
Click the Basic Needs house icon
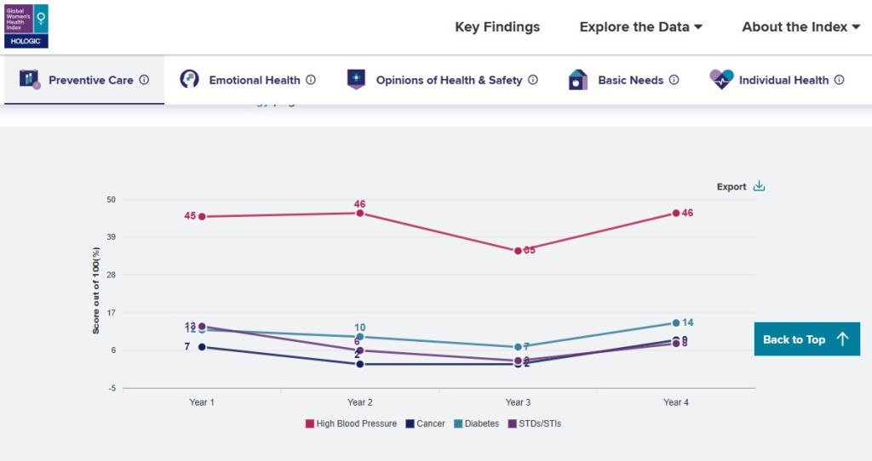578,80
